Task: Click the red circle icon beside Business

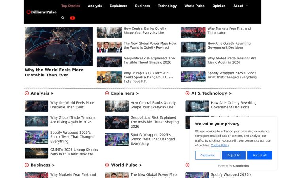Action: tap(27, 165)
